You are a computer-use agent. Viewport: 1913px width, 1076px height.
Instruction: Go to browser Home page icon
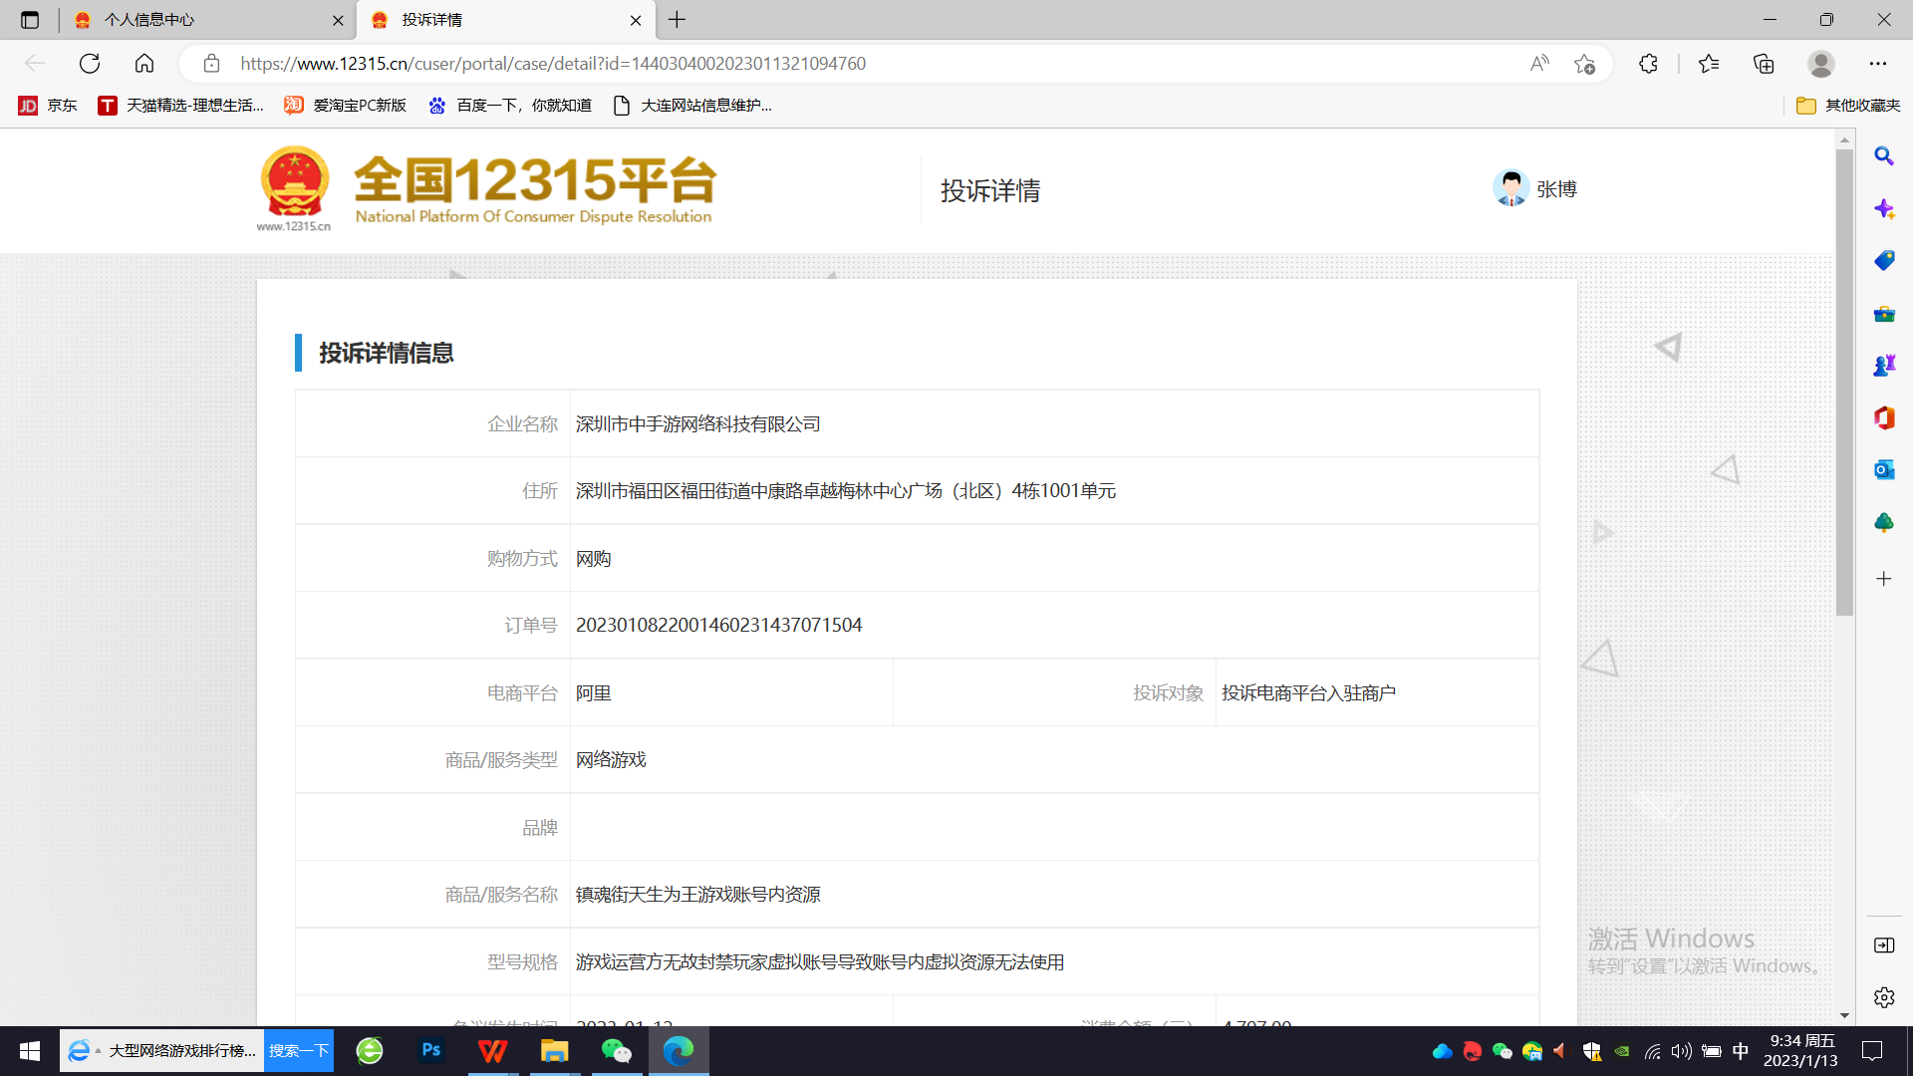point(144,64)
